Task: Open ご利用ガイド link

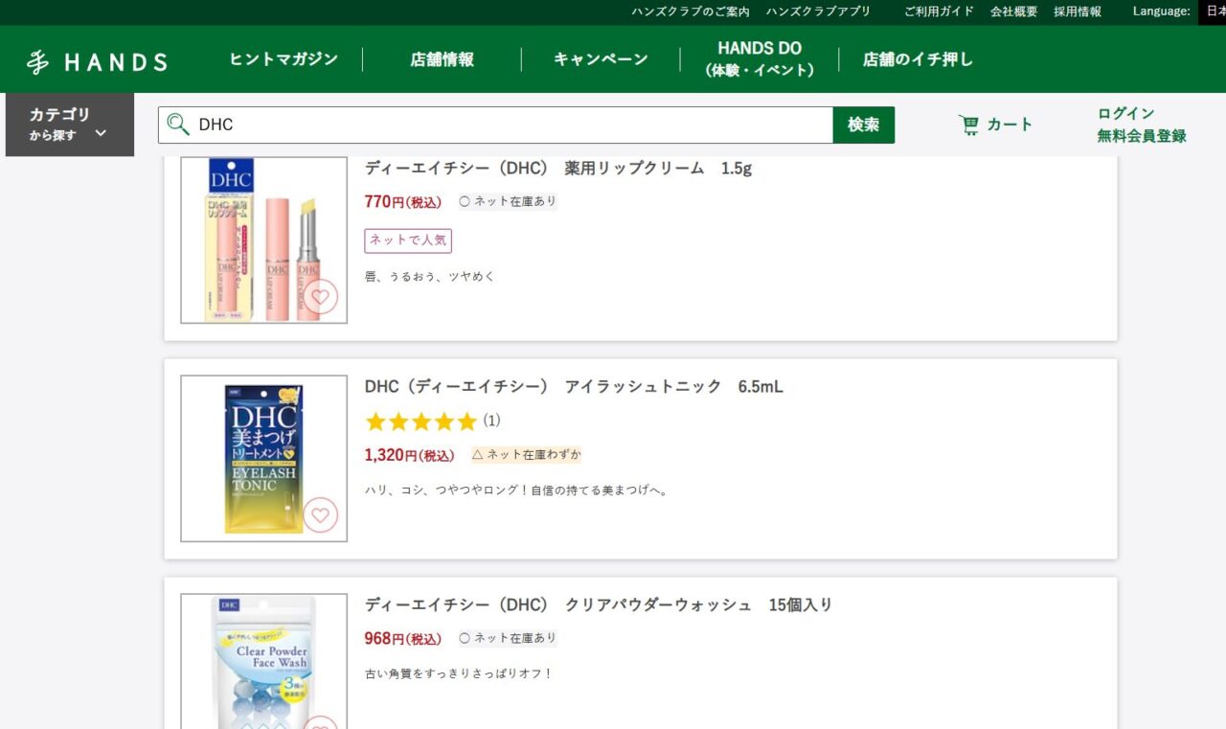Action: point(939,11)
